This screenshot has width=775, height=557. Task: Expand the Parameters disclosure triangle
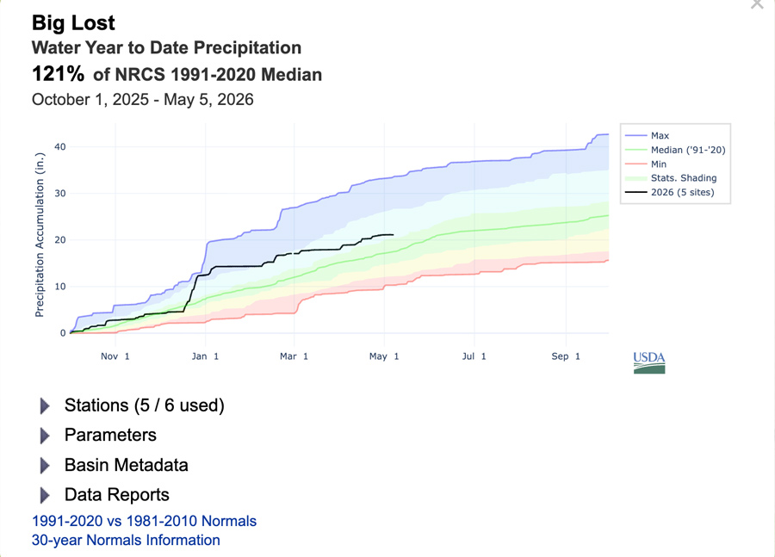point(45,436)
